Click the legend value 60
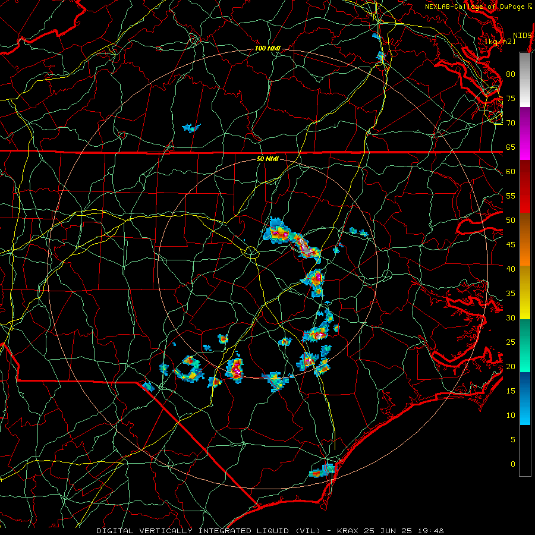 pyautogui.click(x=511, y=172)
